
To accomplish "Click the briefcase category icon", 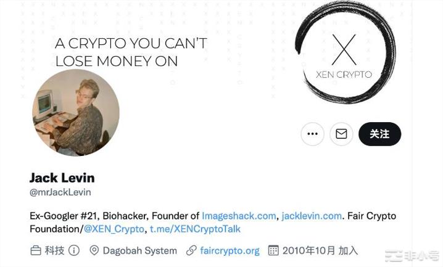I will (36, 250).
